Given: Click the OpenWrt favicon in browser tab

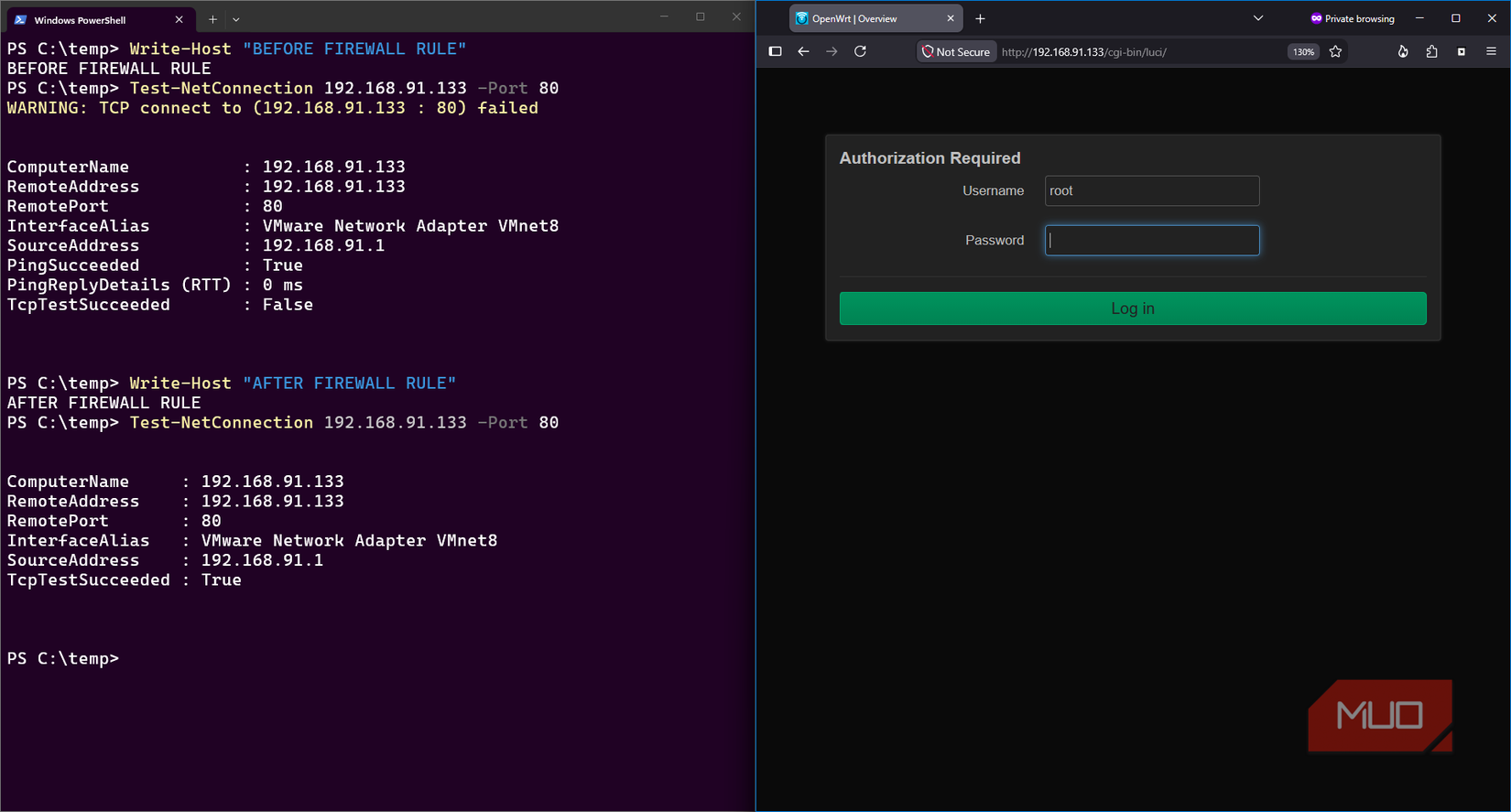Looking at the screenshot, I should [802, 18].
